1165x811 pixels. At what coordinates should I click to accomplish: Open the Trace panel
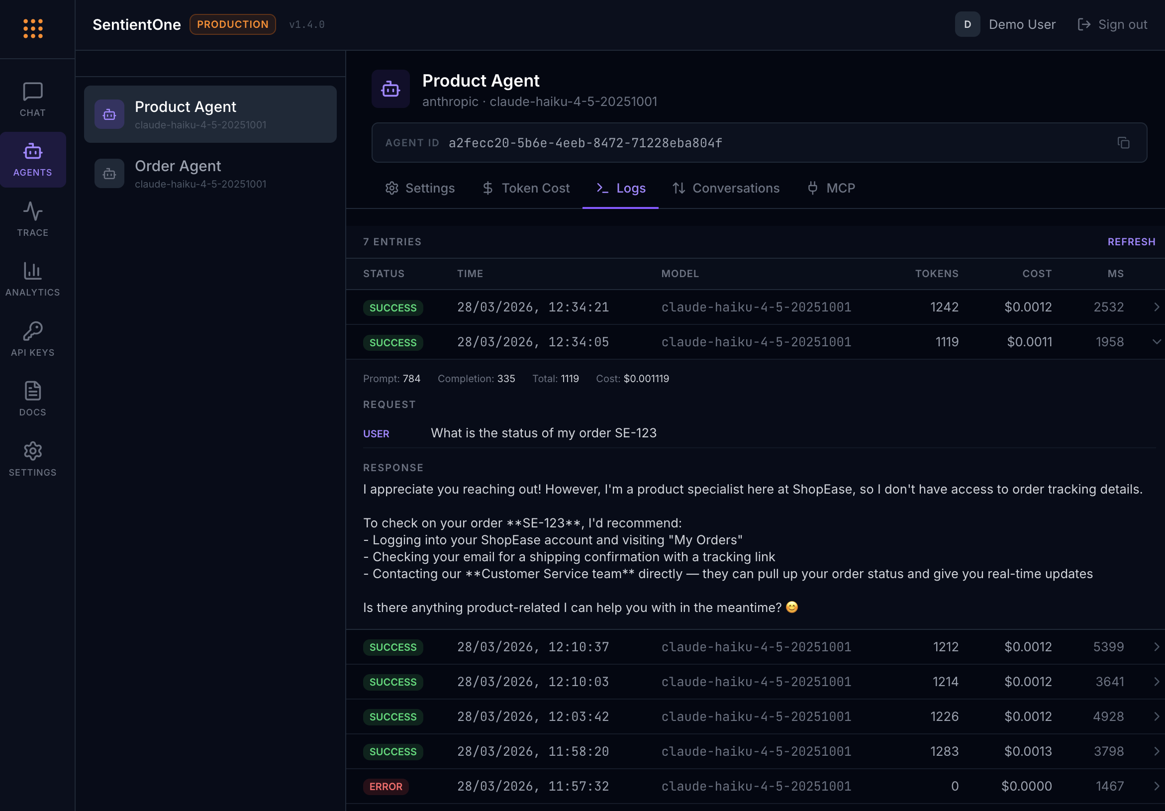click(x=32, y=219)
